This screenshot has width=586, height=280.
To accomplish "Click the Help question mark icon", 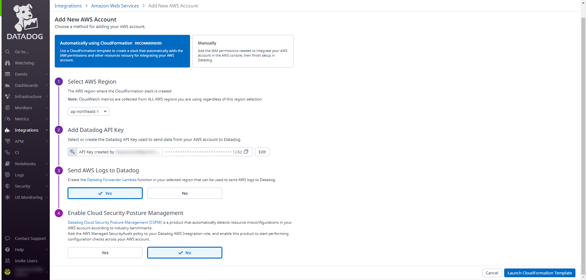I will [x=7, y=250].
